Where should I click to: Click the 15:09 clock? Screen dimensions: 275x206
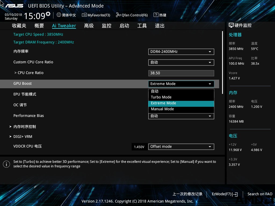click(35, 16)
